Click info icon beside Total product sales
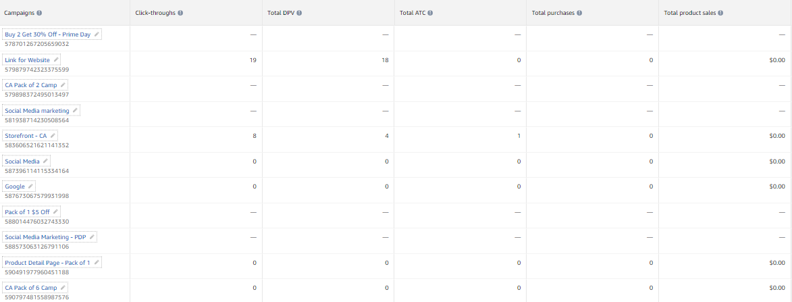The image size is (792, 302). coord(721,13)
